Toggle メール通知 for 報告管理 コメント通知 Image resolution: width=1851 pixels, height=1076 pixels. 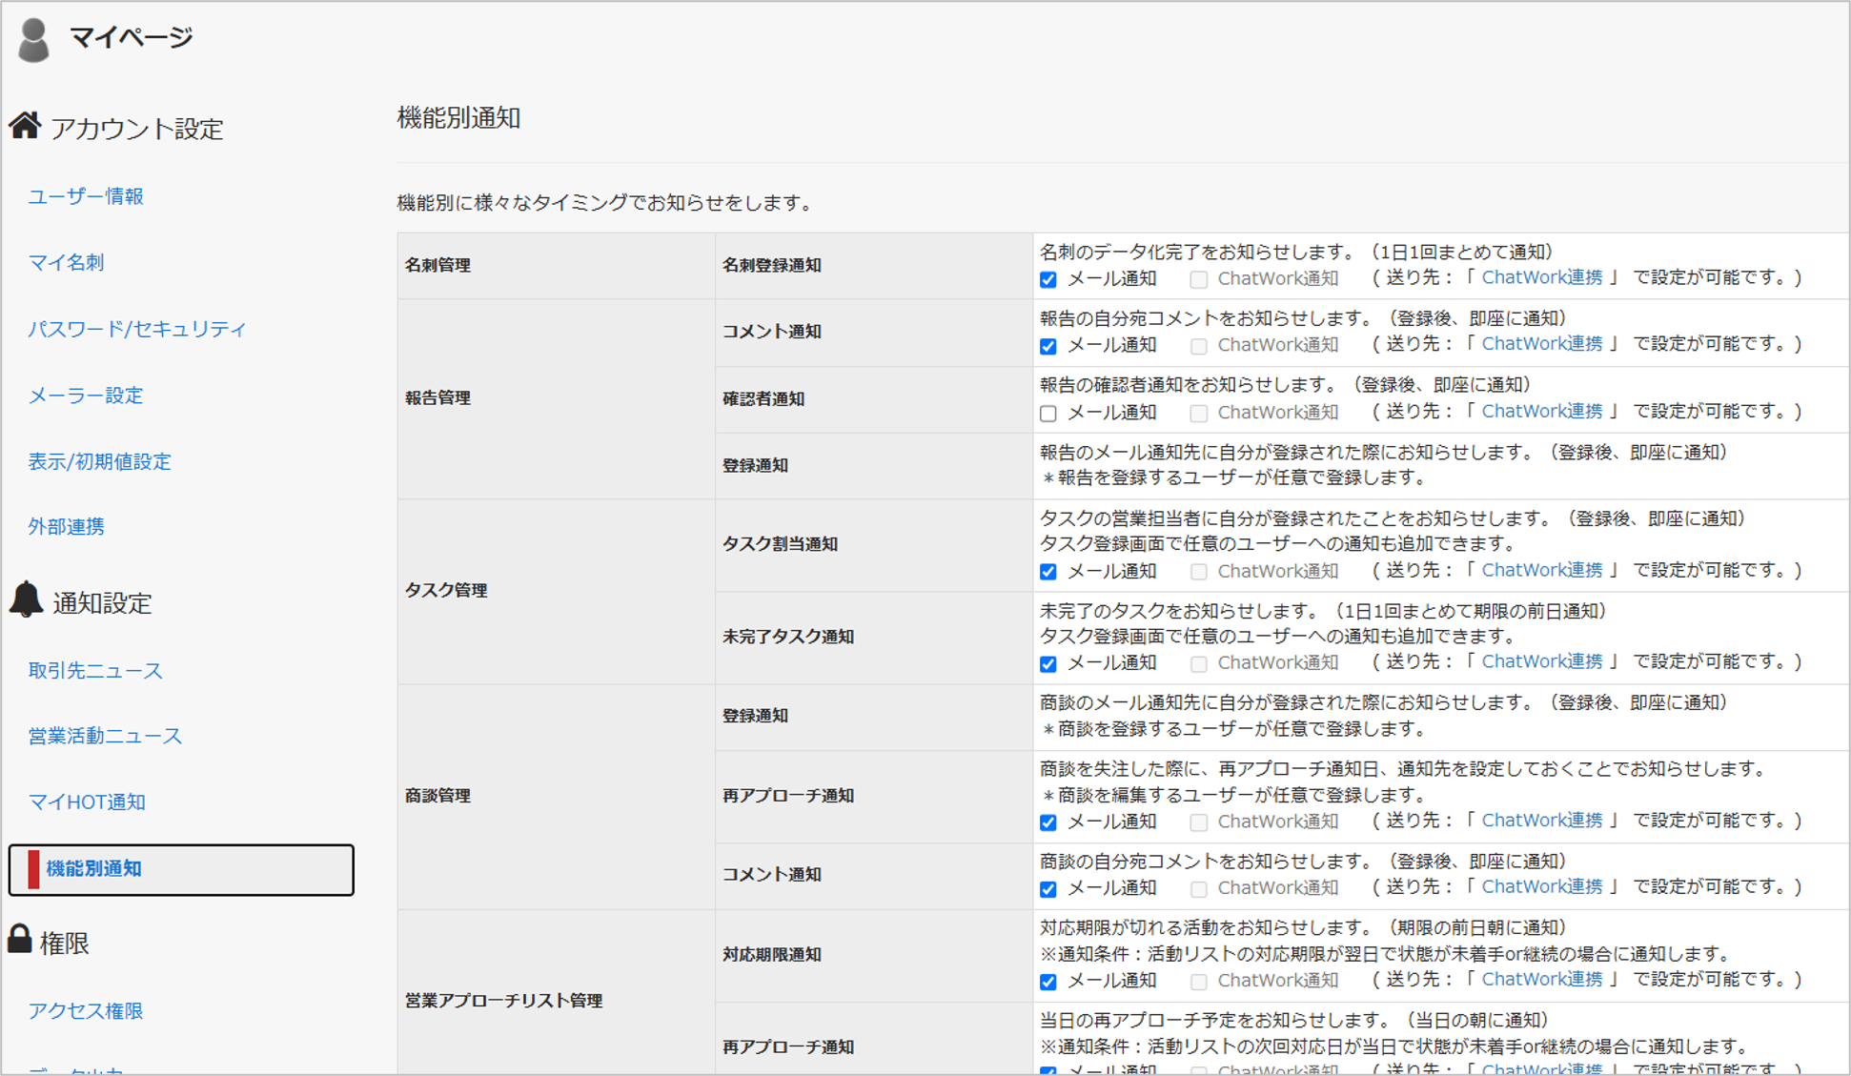coord(1048,347)
